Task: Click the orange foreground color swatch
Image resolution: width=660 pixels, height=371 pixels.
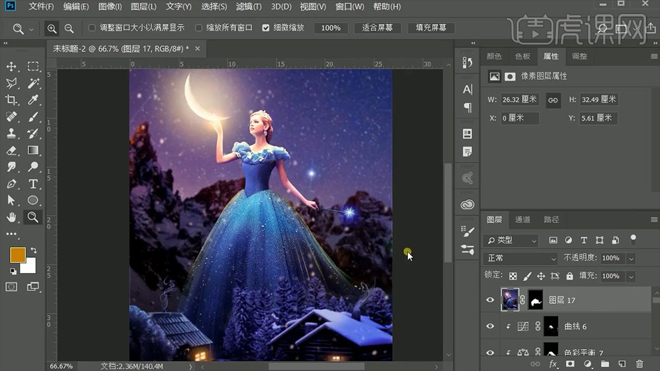Action: pos(17,254)
